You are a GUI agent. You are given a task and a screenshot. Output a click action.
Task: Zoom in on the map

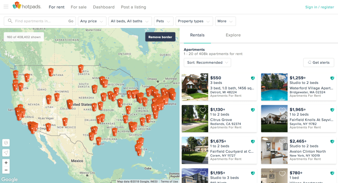tap(6, 162)
